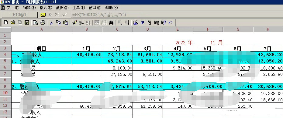Select row 10 header
283x118 pixels.
pos(5,93)
